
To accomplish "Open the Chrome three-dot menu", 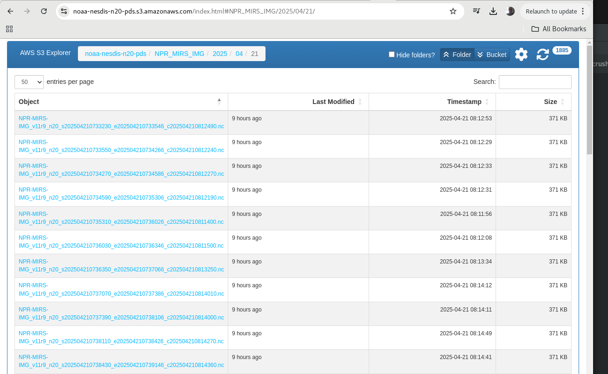I will [x=583, y=11].
